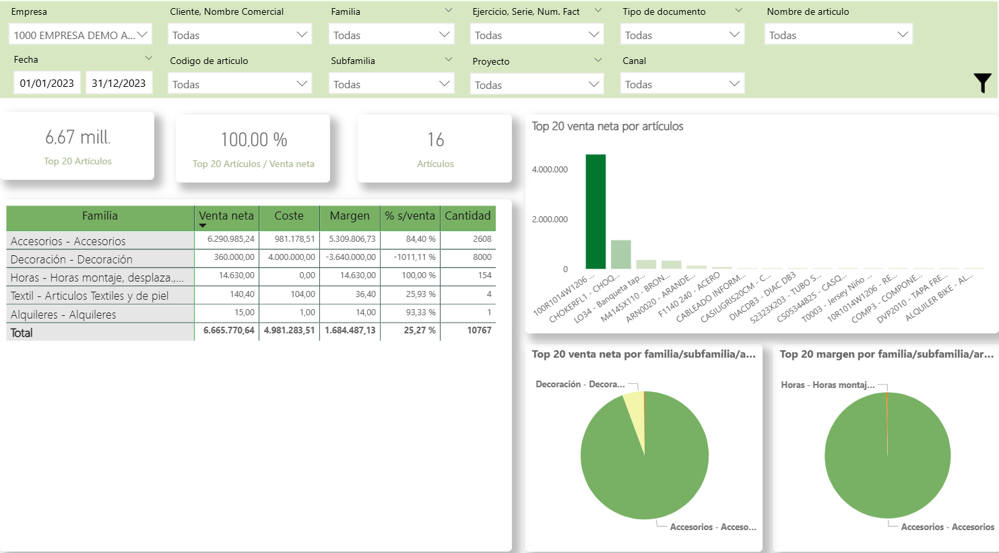This screenshot has height=553, width=999.
Task: Select the Accesorios - Accesorios table row
Action: pos(100,241)
